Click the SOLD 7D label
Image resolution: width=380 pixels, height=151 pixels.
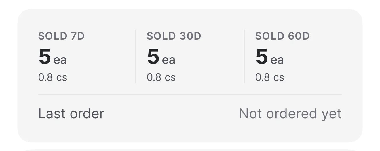coord(61,36)
